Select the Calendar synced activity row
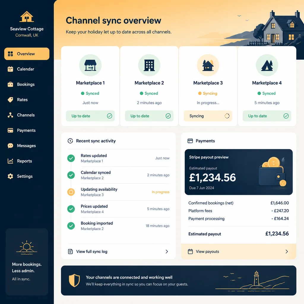 point(118,175)
